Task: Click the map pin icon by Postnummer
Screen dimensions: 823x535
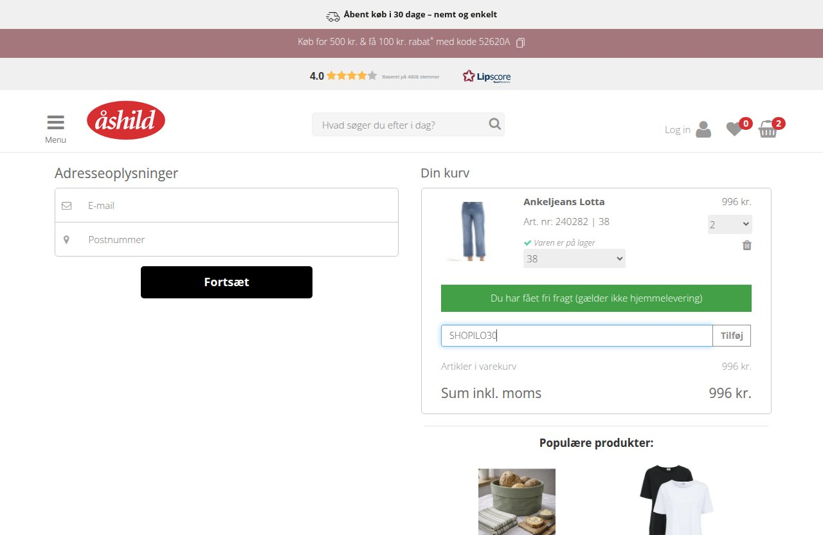Action: 66,239
